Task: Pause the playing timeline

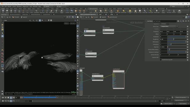Action: pos(11,97)
